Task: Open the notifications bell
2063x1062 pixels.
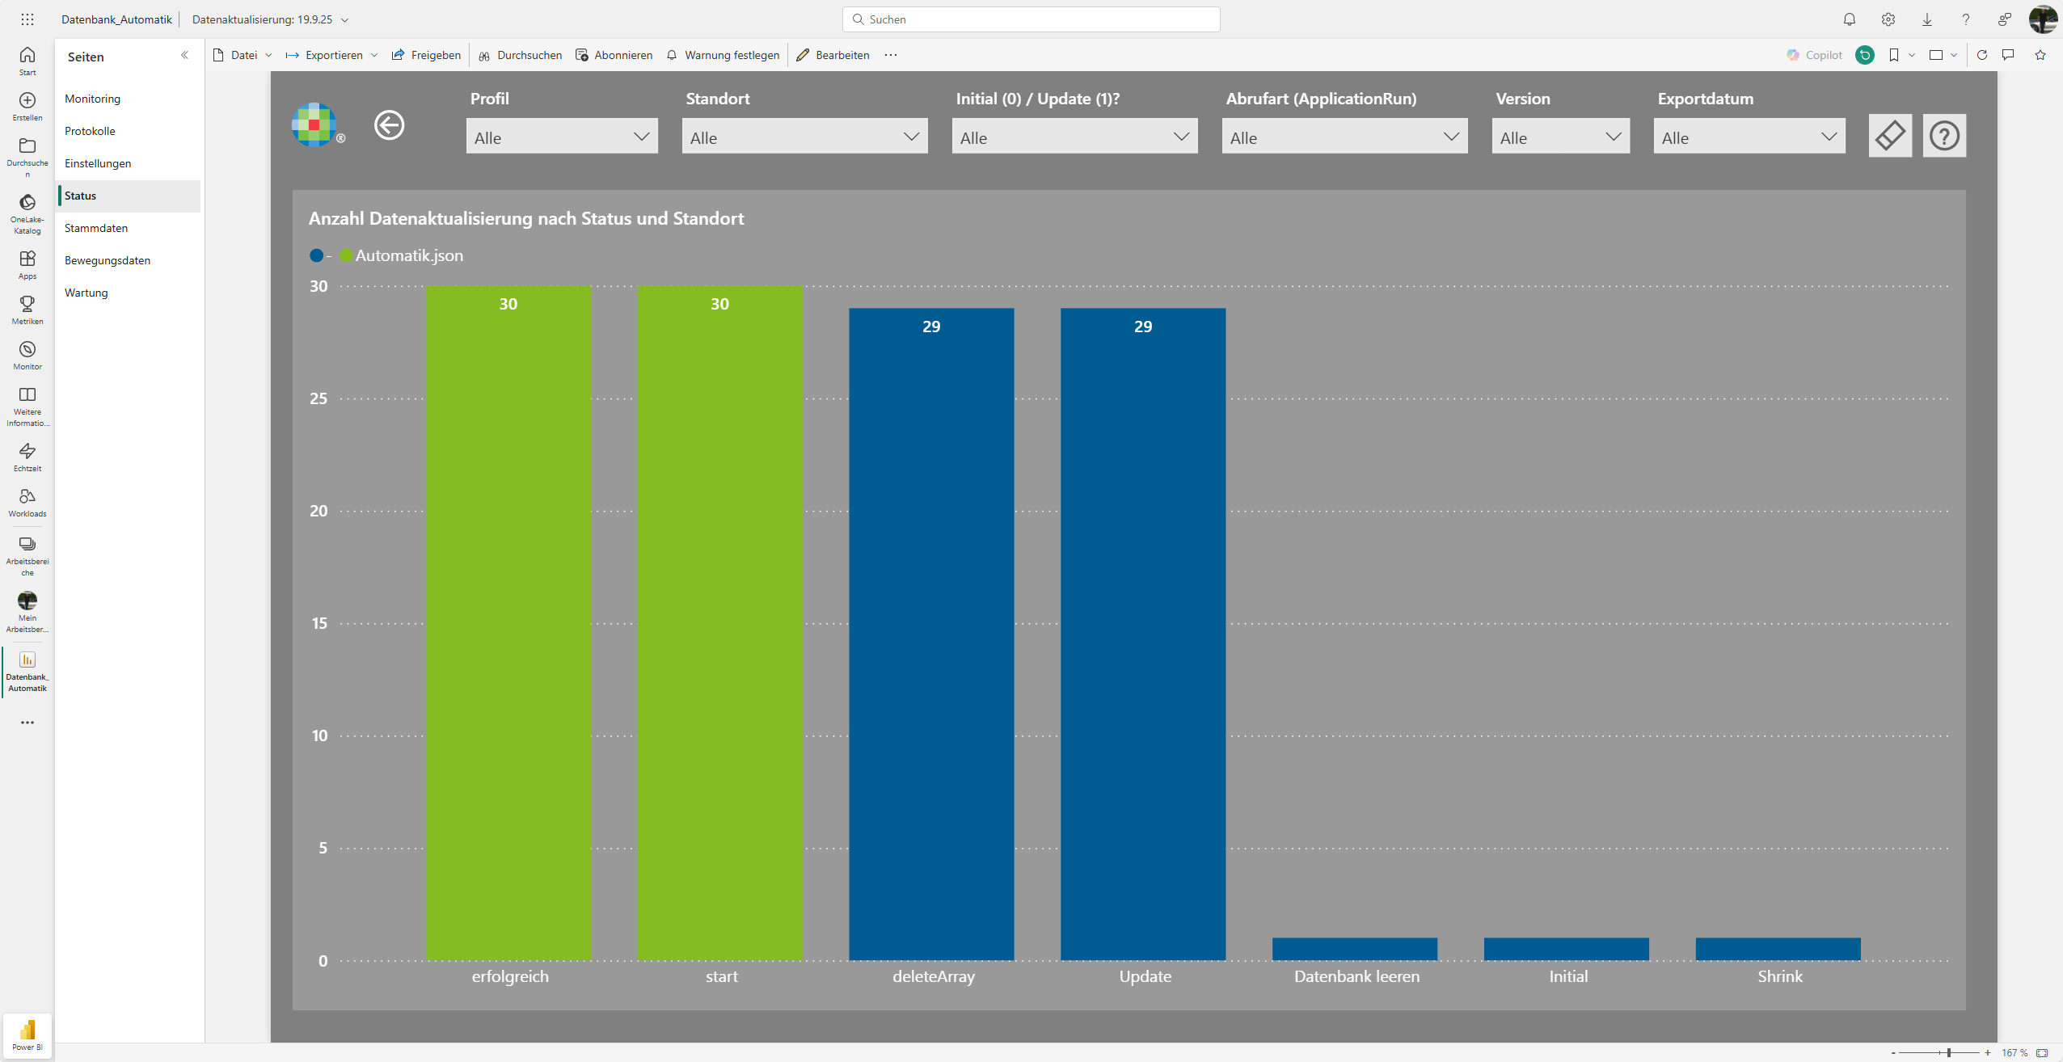Action: (1850, 19)
